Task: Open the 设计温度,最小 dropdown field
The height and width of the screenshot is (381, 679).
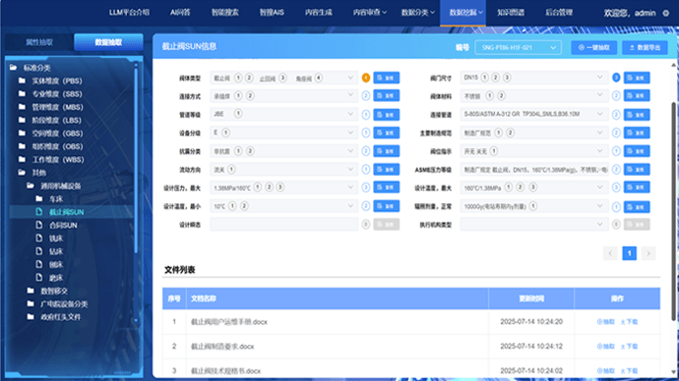Action: pos(284,206)
